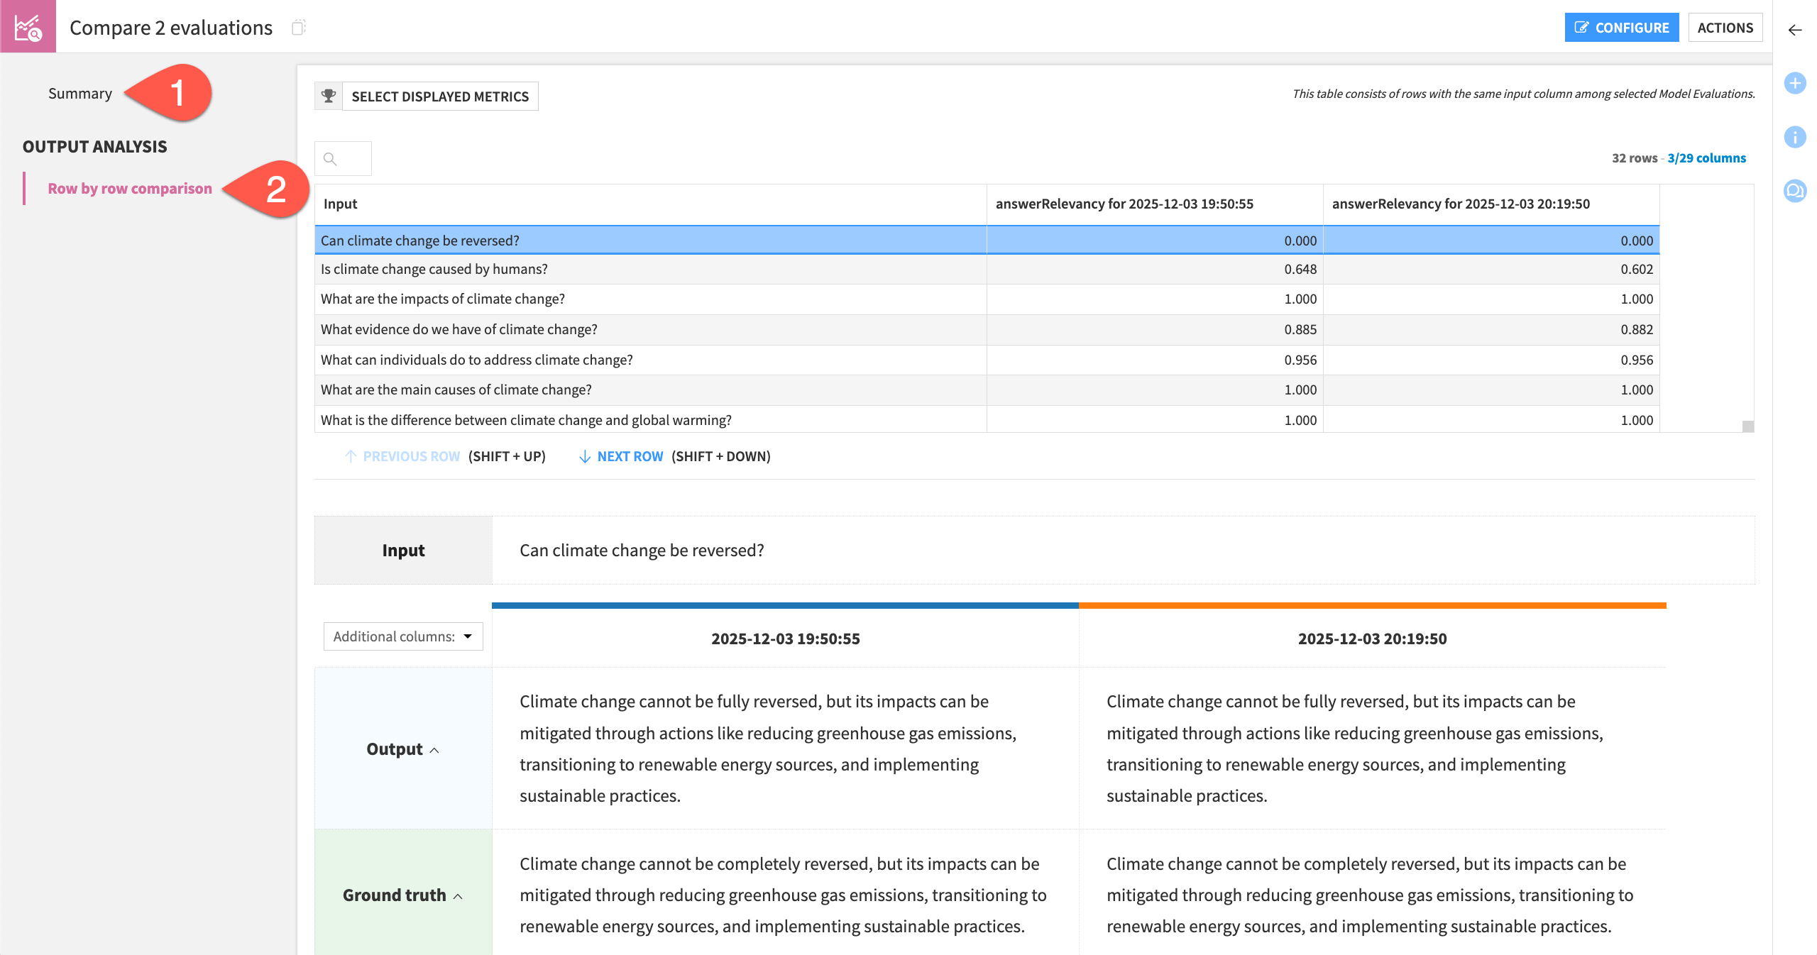Collapse the Ground truth section chevron
Viewport: 1817px width, 955px height.
[x=459, y=896]
